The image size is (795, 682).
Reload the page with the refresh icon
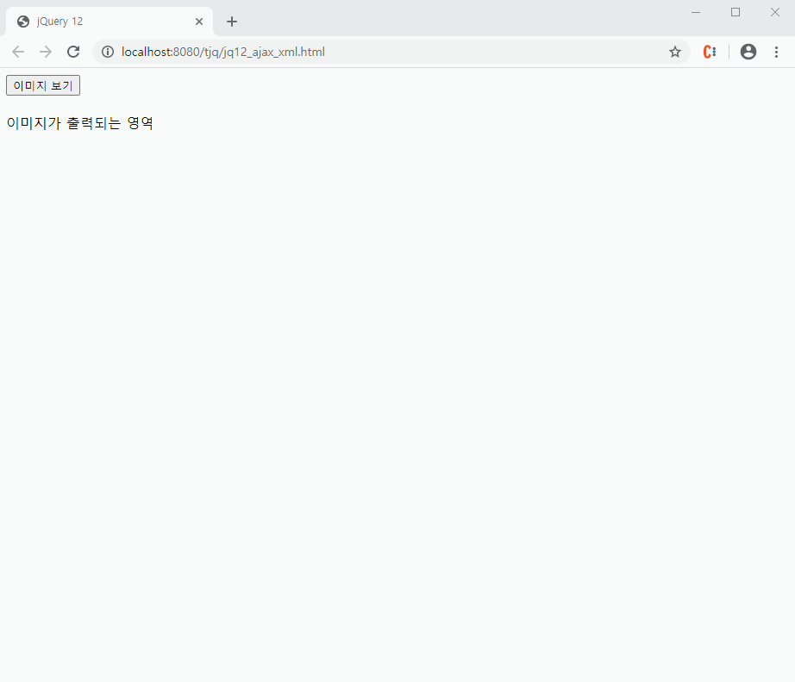(x=73, y=52)
